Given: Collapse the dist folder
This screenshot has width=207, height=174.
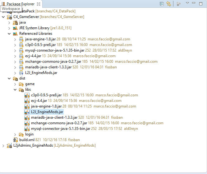Looking at the screenshot, I should pos(9,79).
